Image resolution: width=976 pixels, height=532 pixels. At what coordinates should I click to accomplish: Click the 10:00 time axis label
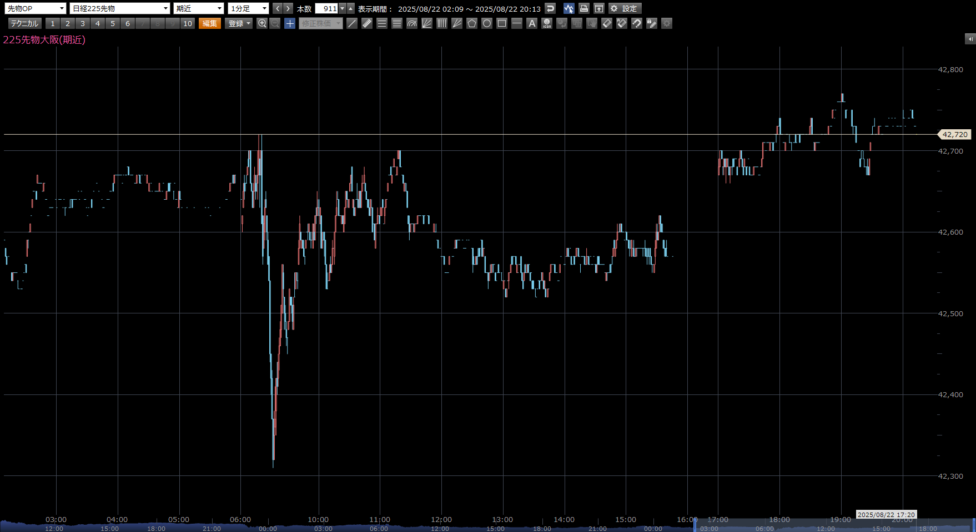pos(318,519)
